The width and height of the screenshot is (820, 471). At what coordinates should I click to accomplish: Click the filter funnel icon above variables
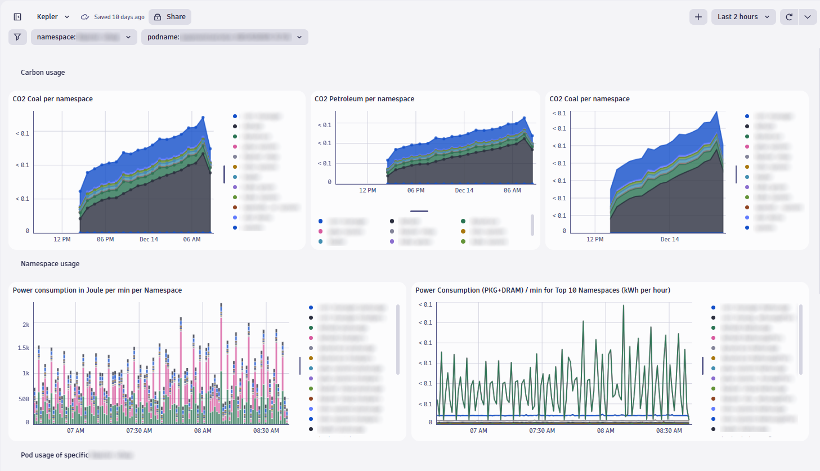click(x=17, y=37)
